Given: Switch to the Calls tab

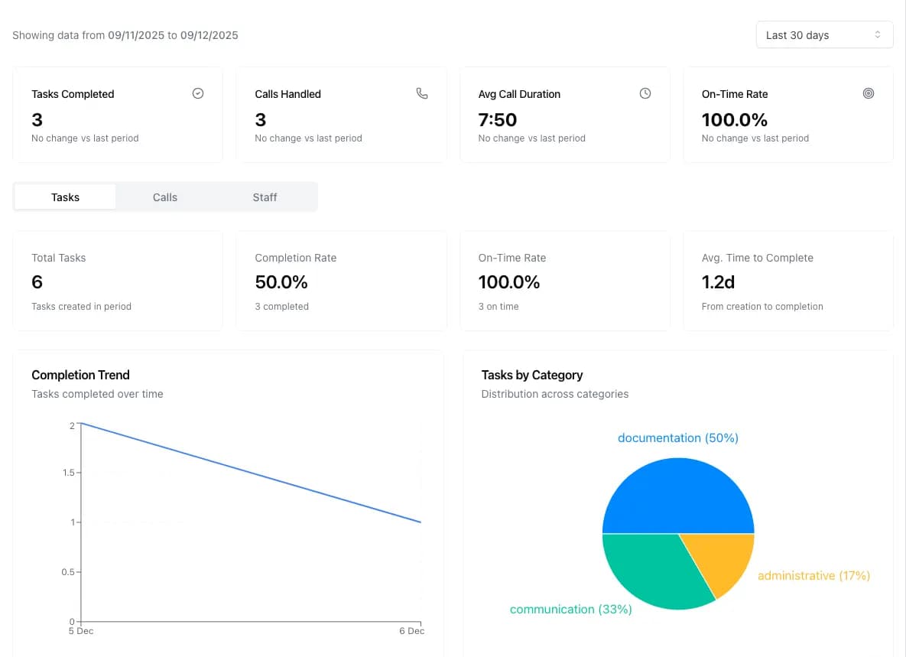Looking at the screenshot, I should coord(164,197).
